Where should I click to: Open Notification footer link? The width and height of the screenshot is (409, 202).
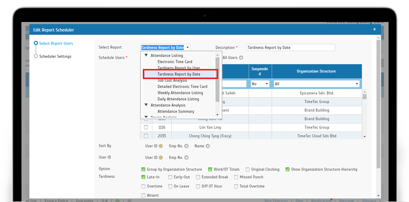click(321, 200)
